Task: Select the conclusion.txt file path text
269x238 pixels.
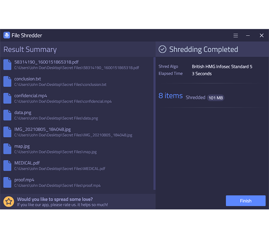Action: (60, 84)
